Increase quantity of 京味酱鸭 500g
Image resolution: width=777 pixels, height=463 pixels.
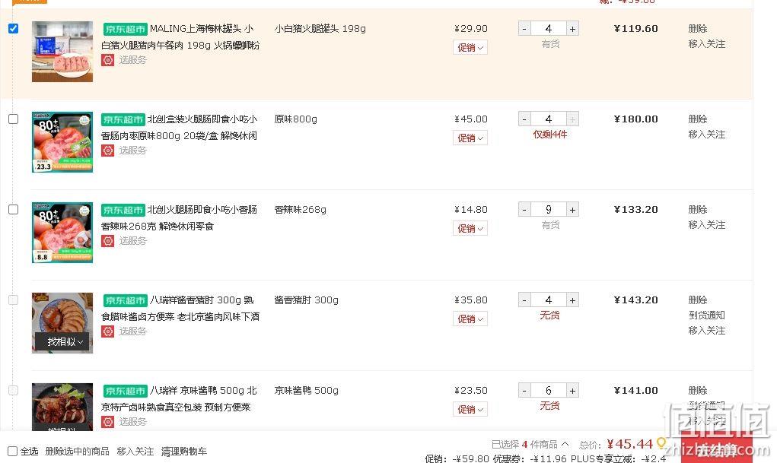tap(572, 391)
